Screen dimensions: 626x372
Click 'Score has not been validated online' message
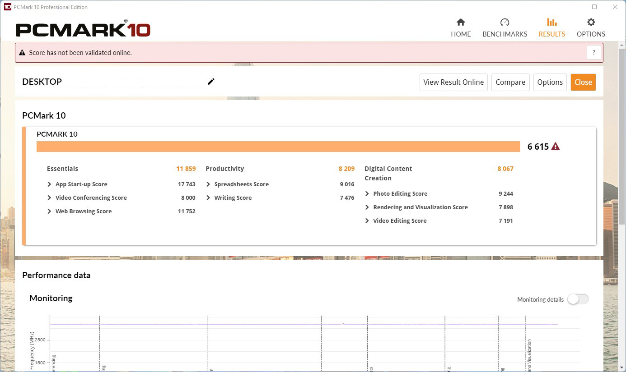(x=80, y=53)
